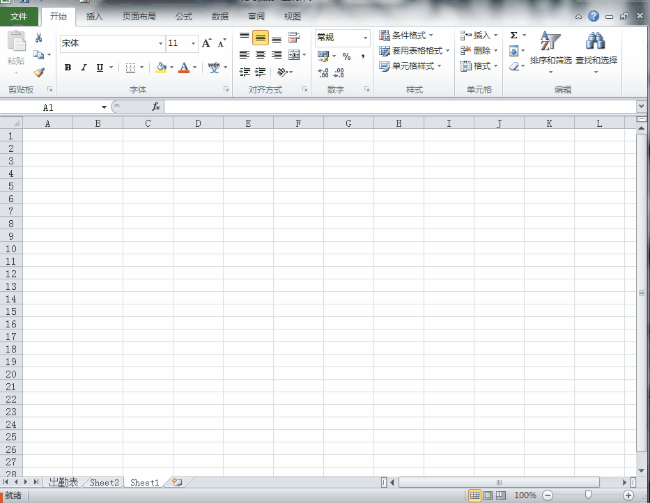Switch to 插入 tab
650x503 pixels.
(x=94, y=17)
